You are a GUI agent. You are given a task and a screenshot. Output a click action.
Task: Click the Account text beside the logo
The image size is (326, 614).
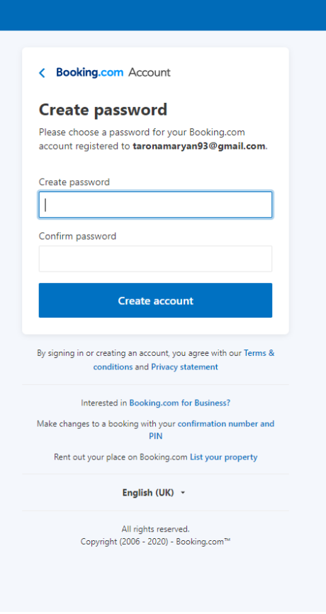pos(150,72)
